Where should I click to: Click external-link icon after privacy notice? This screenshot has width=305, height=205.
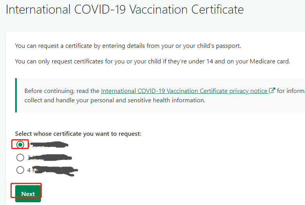(272, 90)
